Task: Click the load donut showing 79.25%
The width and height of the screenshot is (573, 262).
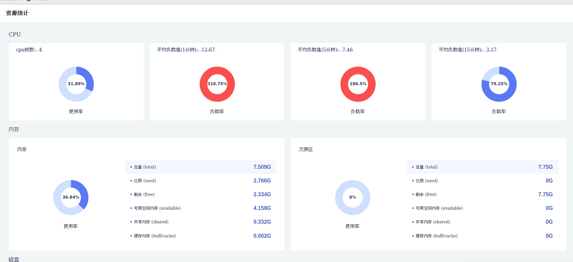Action: (x=499, y=84)
